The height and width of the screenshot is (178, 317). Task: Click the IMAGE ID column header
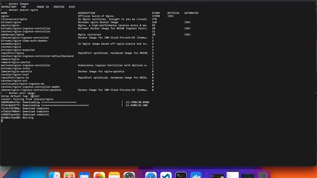(x=43, y=7)
